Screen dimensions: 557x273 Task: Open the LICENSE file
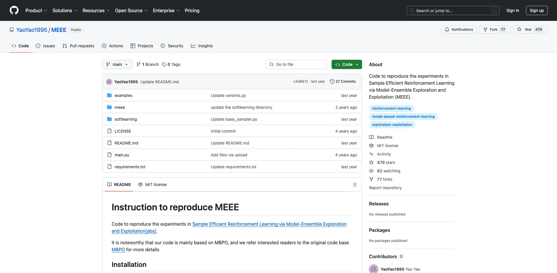[123, 131]
